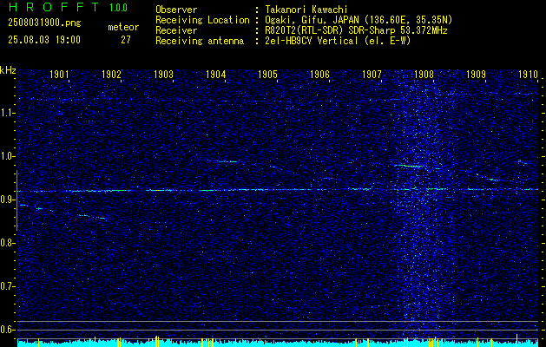The width and height of the screenshot is (546, 347).
Task: Click the vertical gray range bar at left edge
Action: tap(16, 200)
